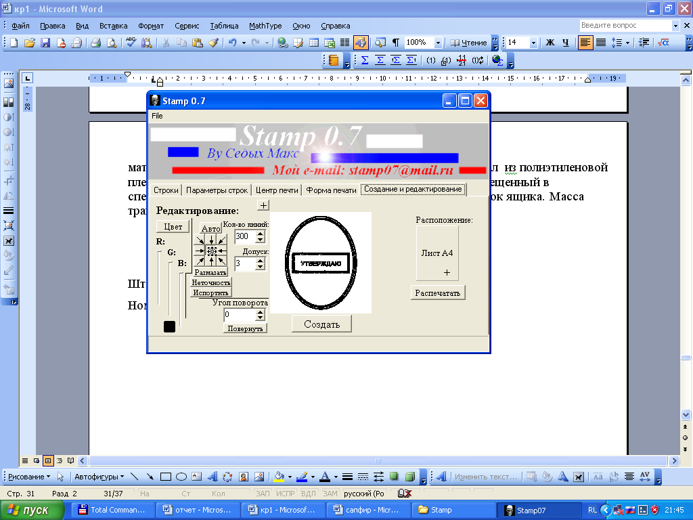This screenshot has height=520, width=693.
Task: Click the stamp preview image
Action: (320, 263)
